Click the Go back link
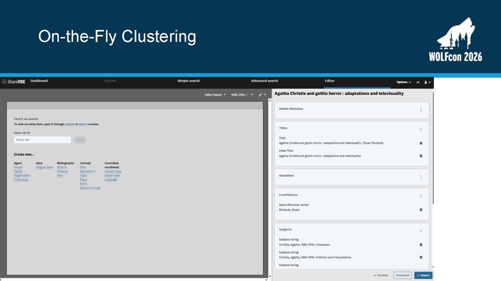501x281 pixels. pos(381,275)
